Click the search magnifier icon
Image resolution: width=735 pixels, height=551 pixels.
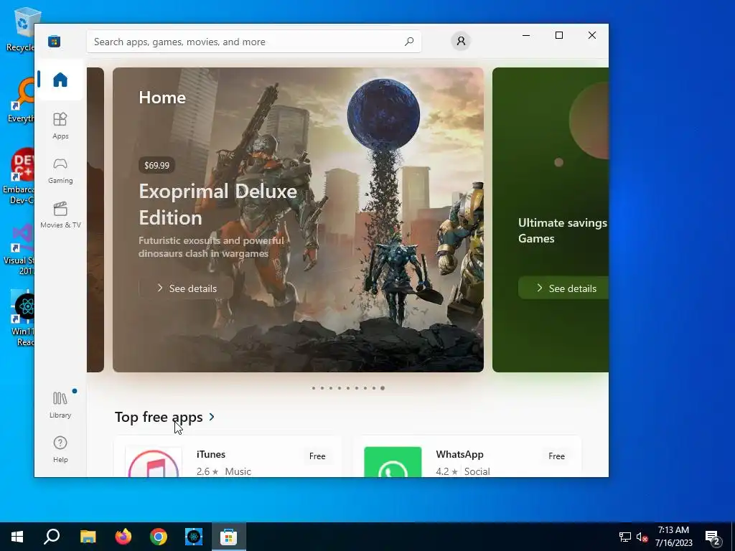click(408, 41)
